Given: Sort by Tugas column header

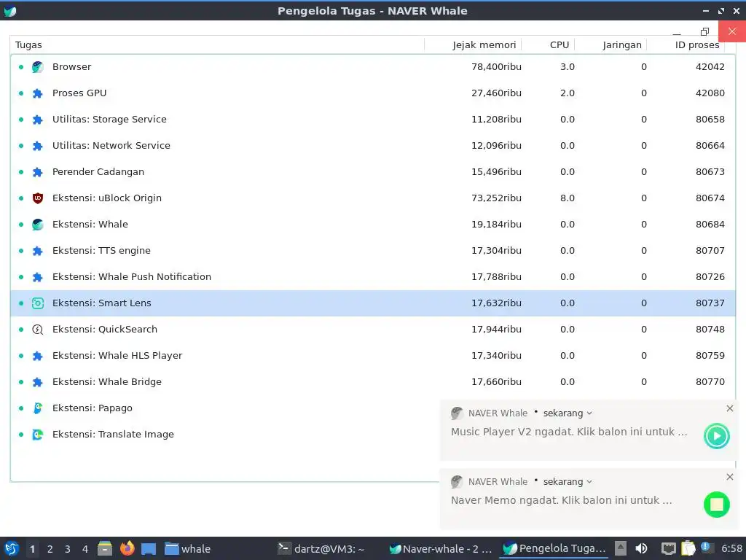Looking at the screenshot, I should (x=217, y=44).
